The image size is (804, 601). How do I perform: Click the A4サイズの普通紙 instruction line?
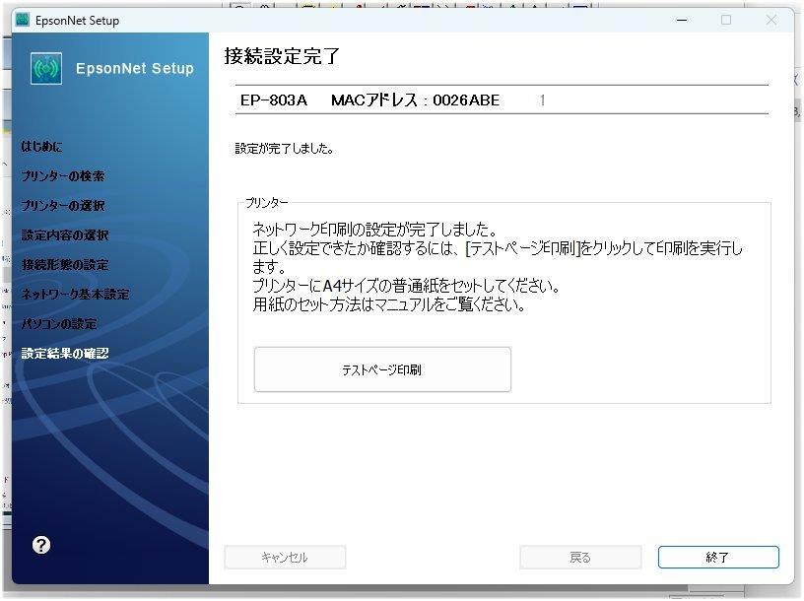tap(406, 286)
